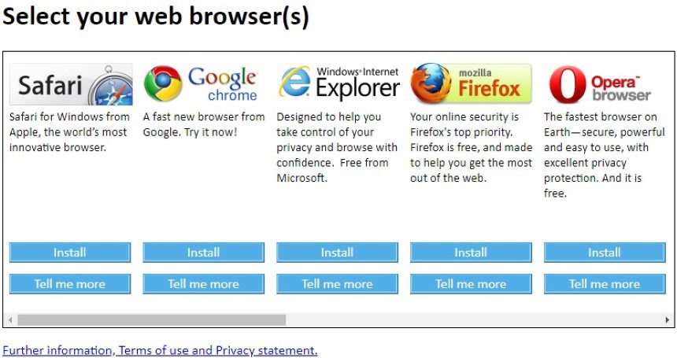Image resolution: width=677 pixels, height=358 pixels.
Task: Install Windows Internet Explorer
Action: 337,253
